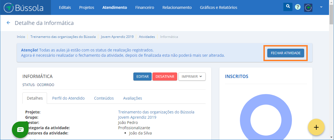Screen dimensions: 334x140
Task: Open the user profile avatar
Action: 308,7
